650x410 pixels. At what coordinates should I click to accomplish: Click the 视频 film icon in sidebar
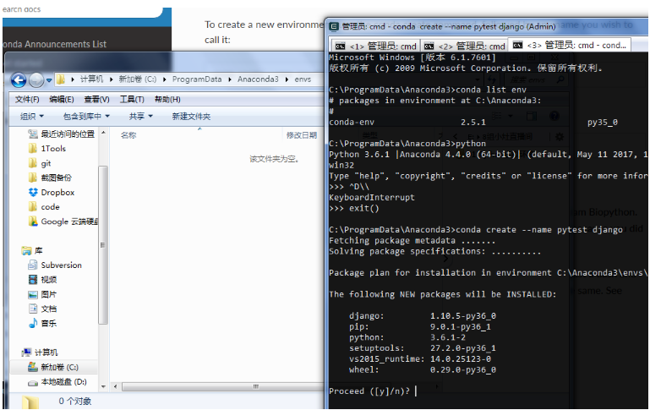tap(33, 280)
